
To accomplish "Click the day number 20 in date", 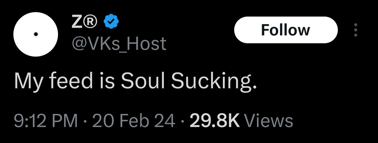I will tap(103, 121).
